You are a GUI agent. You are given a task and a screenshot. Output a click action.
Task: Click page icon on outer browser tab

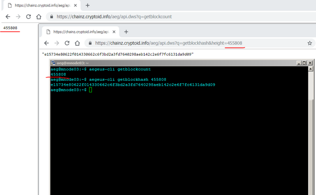click(x=10, y=5)
